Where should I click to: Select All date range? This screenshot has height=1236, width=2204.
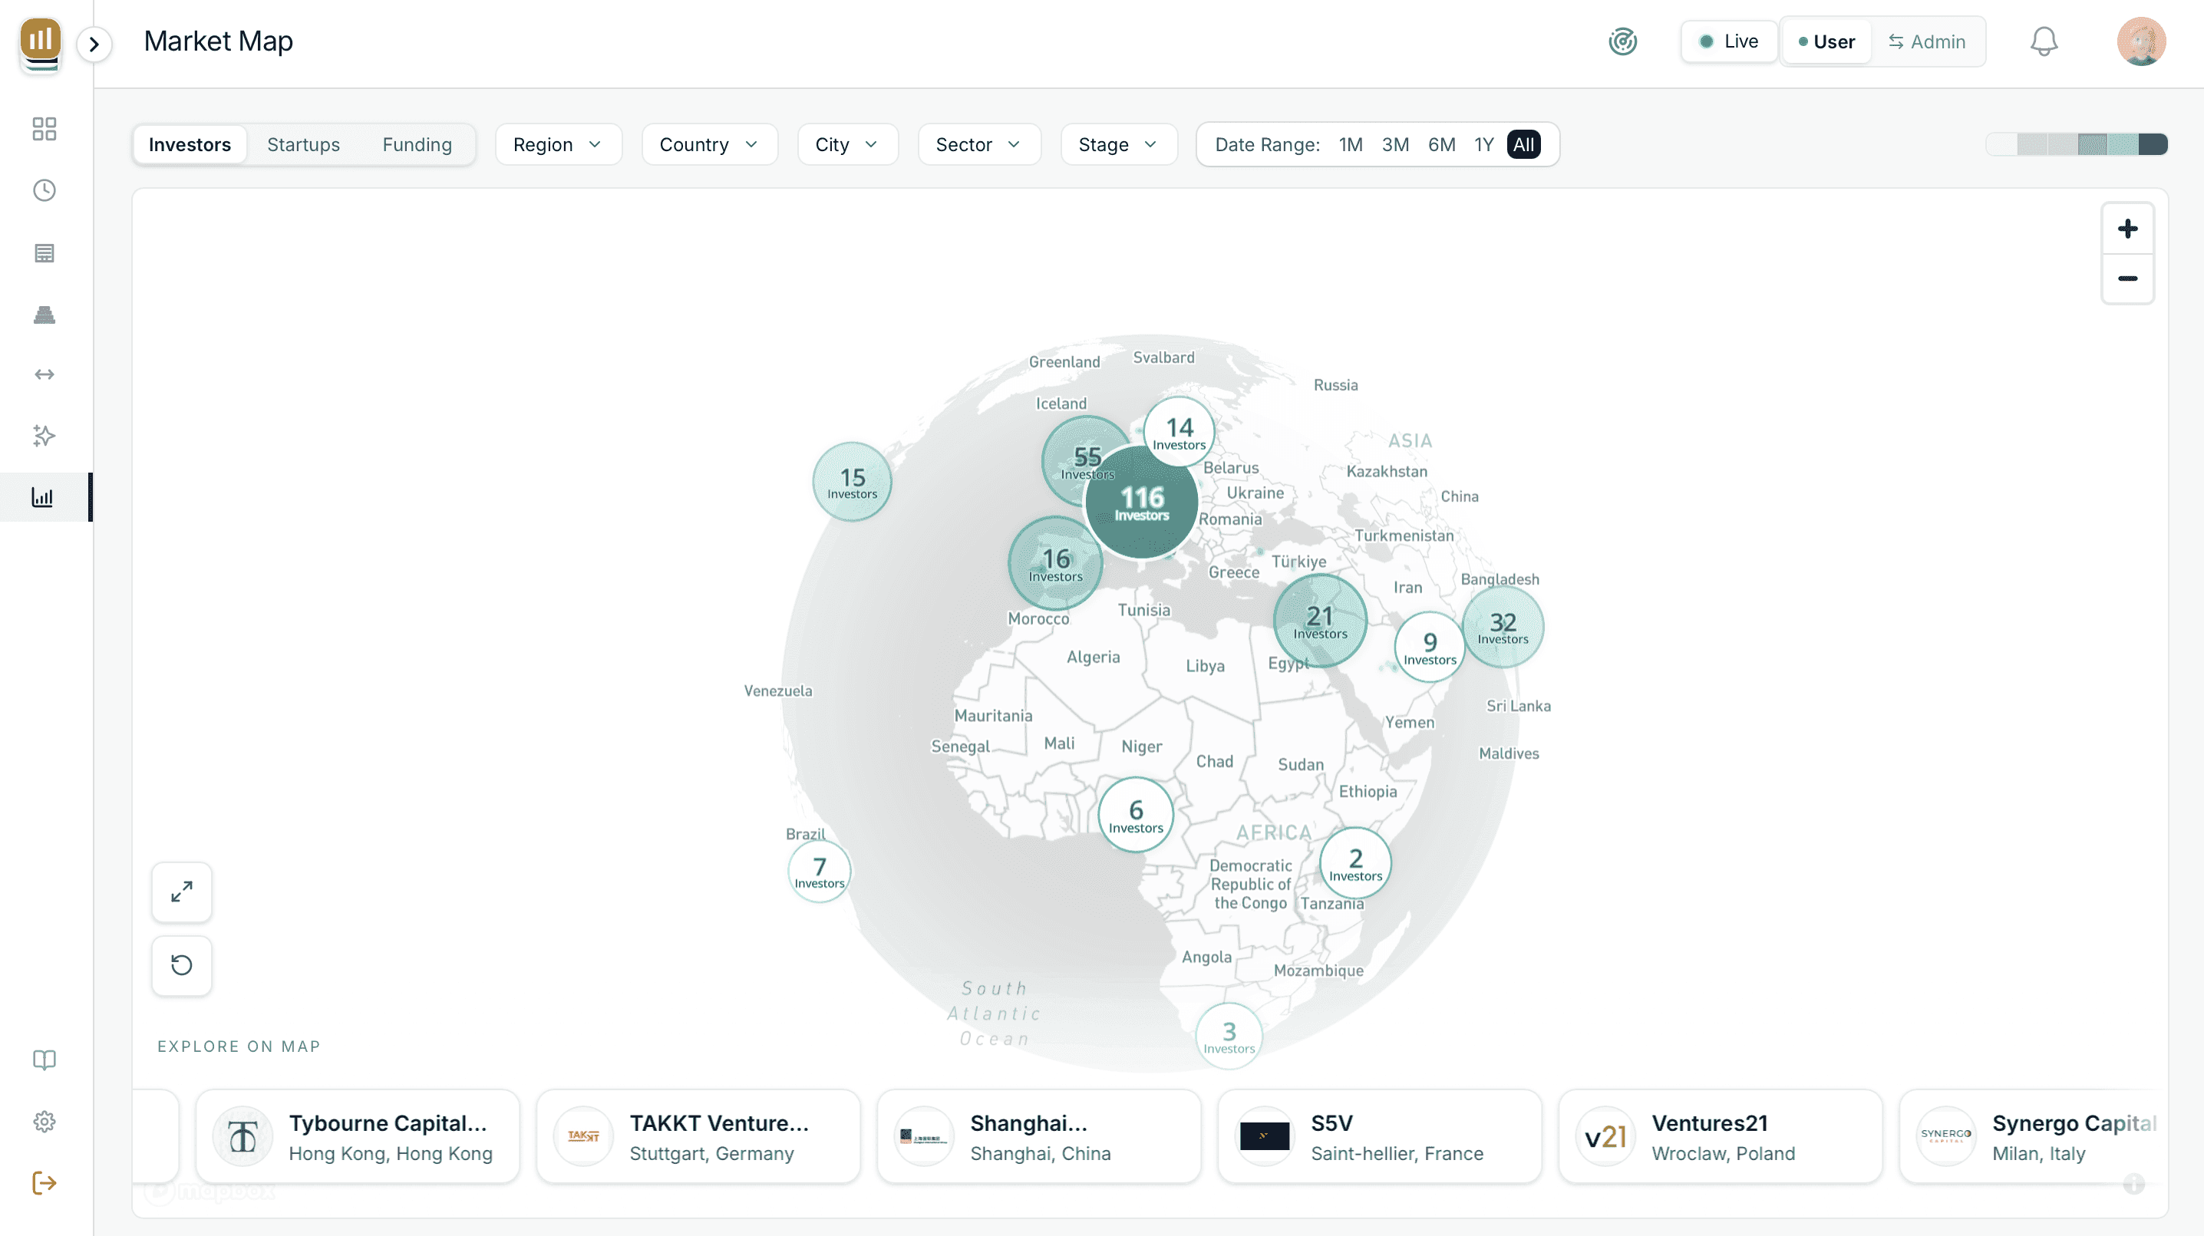[1523, 144]
